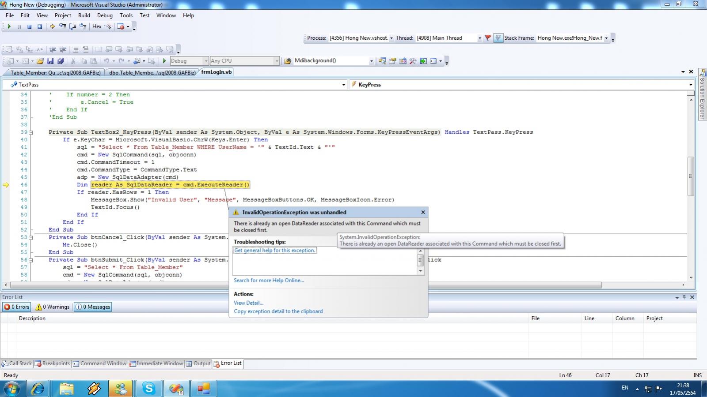Viewport: 707px width, 397px height.
Task: Collapse the TextBox2_KeyPress sub outline
Action: coord(31,132)
